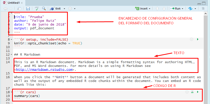Click the scrollbar up arrow
Screen dimensions: 210x104
coord(205,13)
